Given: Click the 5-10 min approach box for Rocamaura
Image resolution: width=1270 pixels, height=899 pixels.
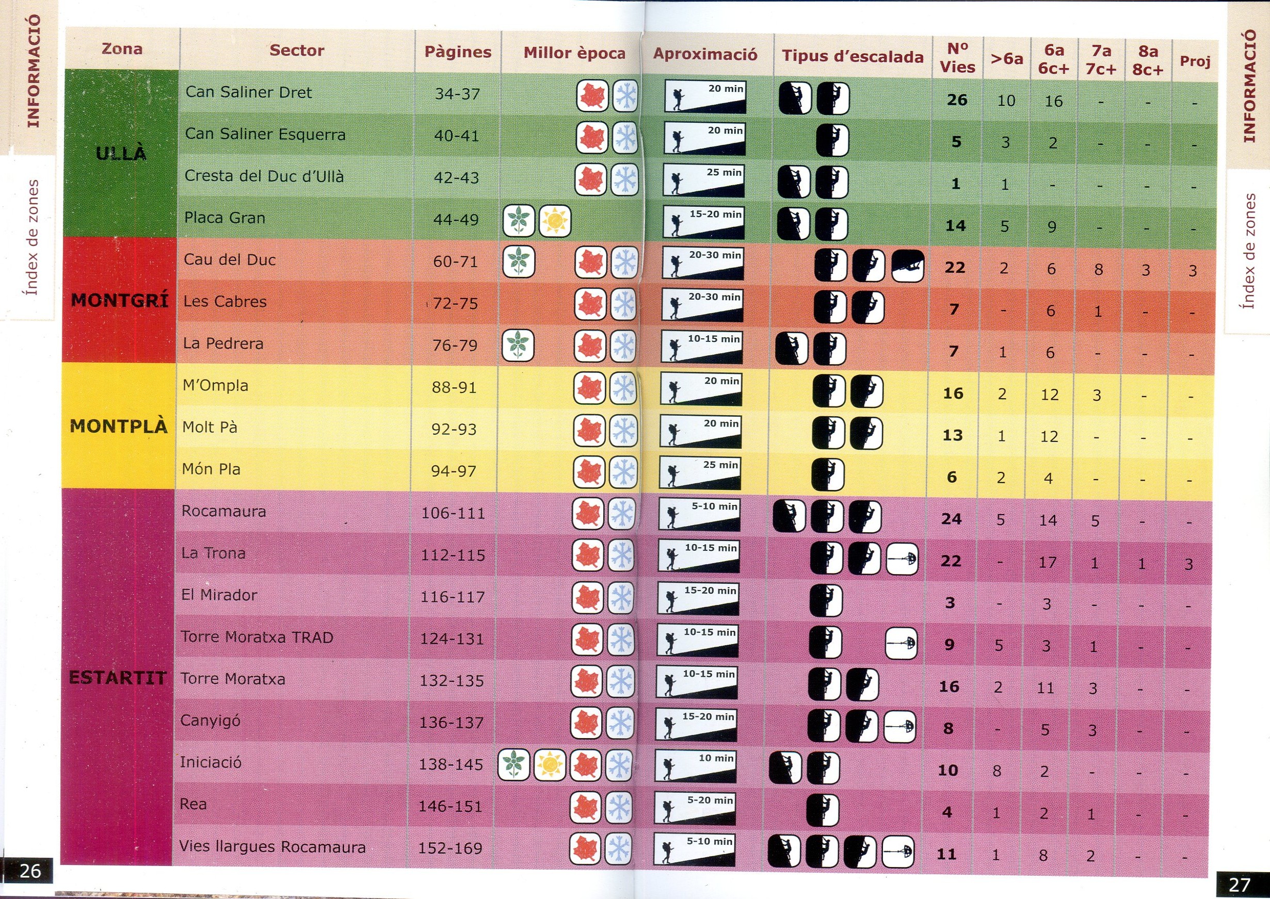Looking at the screenshot, I should 700,515.
